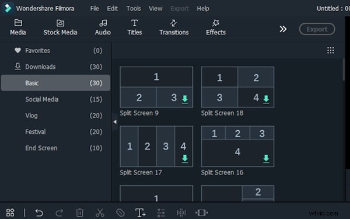Open the File menu
The height and width of the screenshot is (219, 350).
click(94, 9)
